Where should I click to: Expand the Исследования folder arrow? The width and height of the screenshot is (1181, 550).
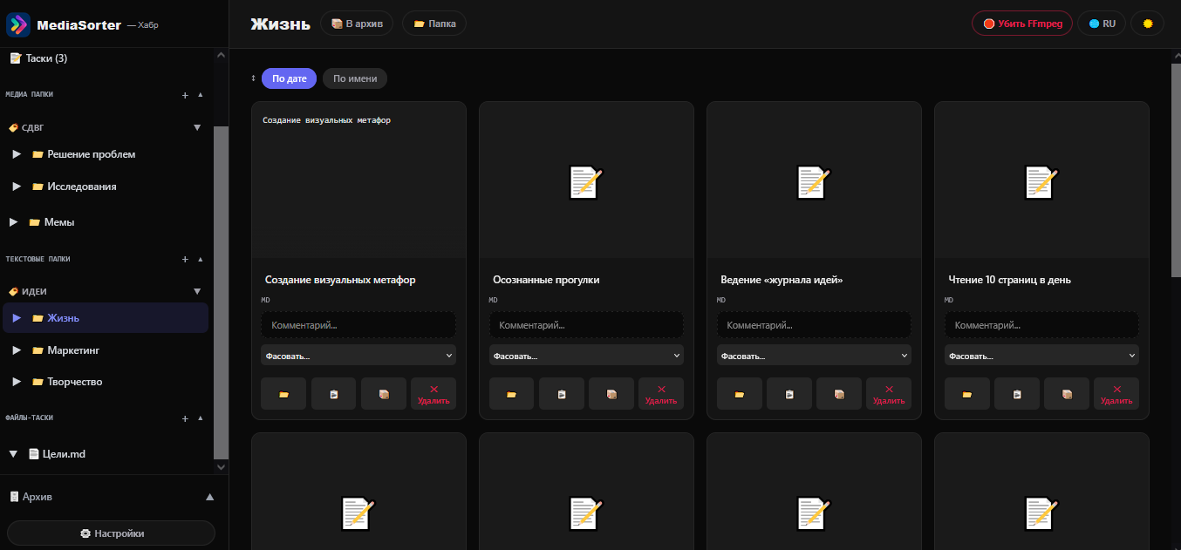17,187
